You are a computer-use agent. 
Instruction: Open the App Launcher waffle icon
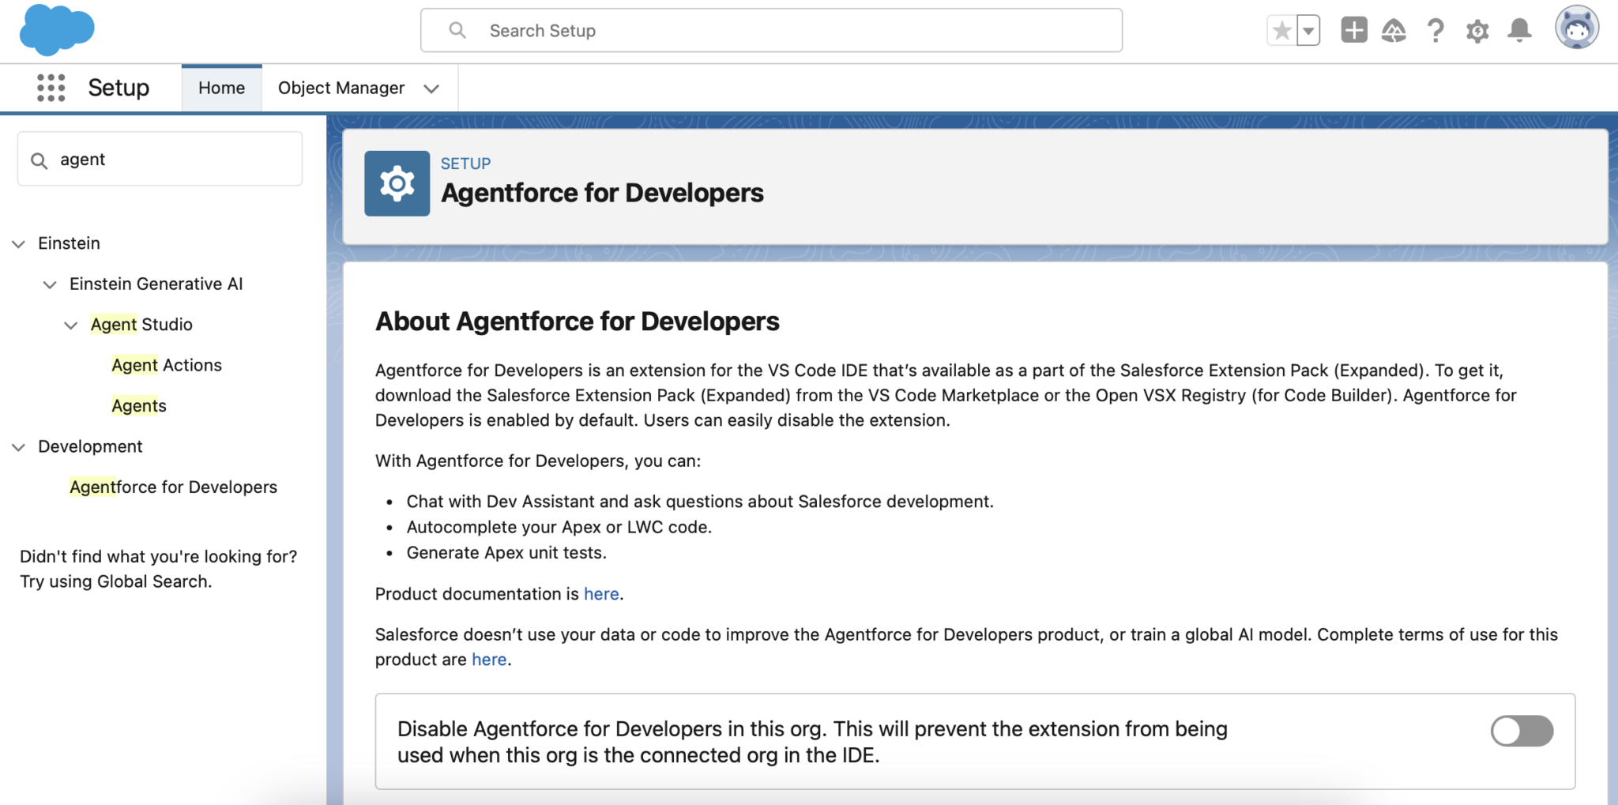(x=51, y=88)
